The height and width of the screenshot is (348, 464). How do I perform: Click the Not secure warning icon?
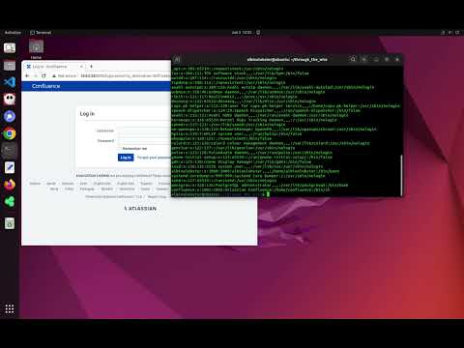(54, 75)
